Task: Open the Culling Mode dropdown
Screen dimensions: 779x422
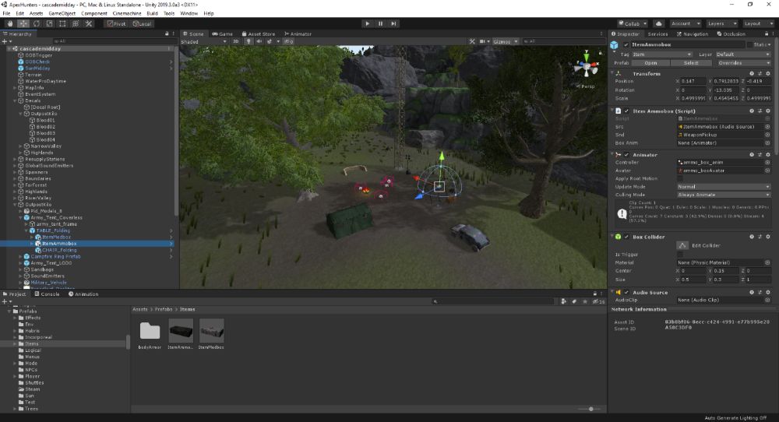Action: (x=724, y=195)
